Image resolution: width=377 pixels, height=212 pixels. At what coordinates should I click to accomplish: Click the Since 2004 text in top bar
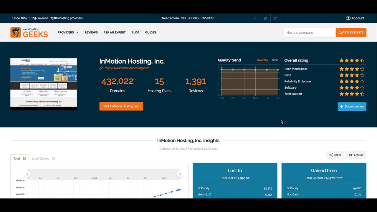(20, 18)
